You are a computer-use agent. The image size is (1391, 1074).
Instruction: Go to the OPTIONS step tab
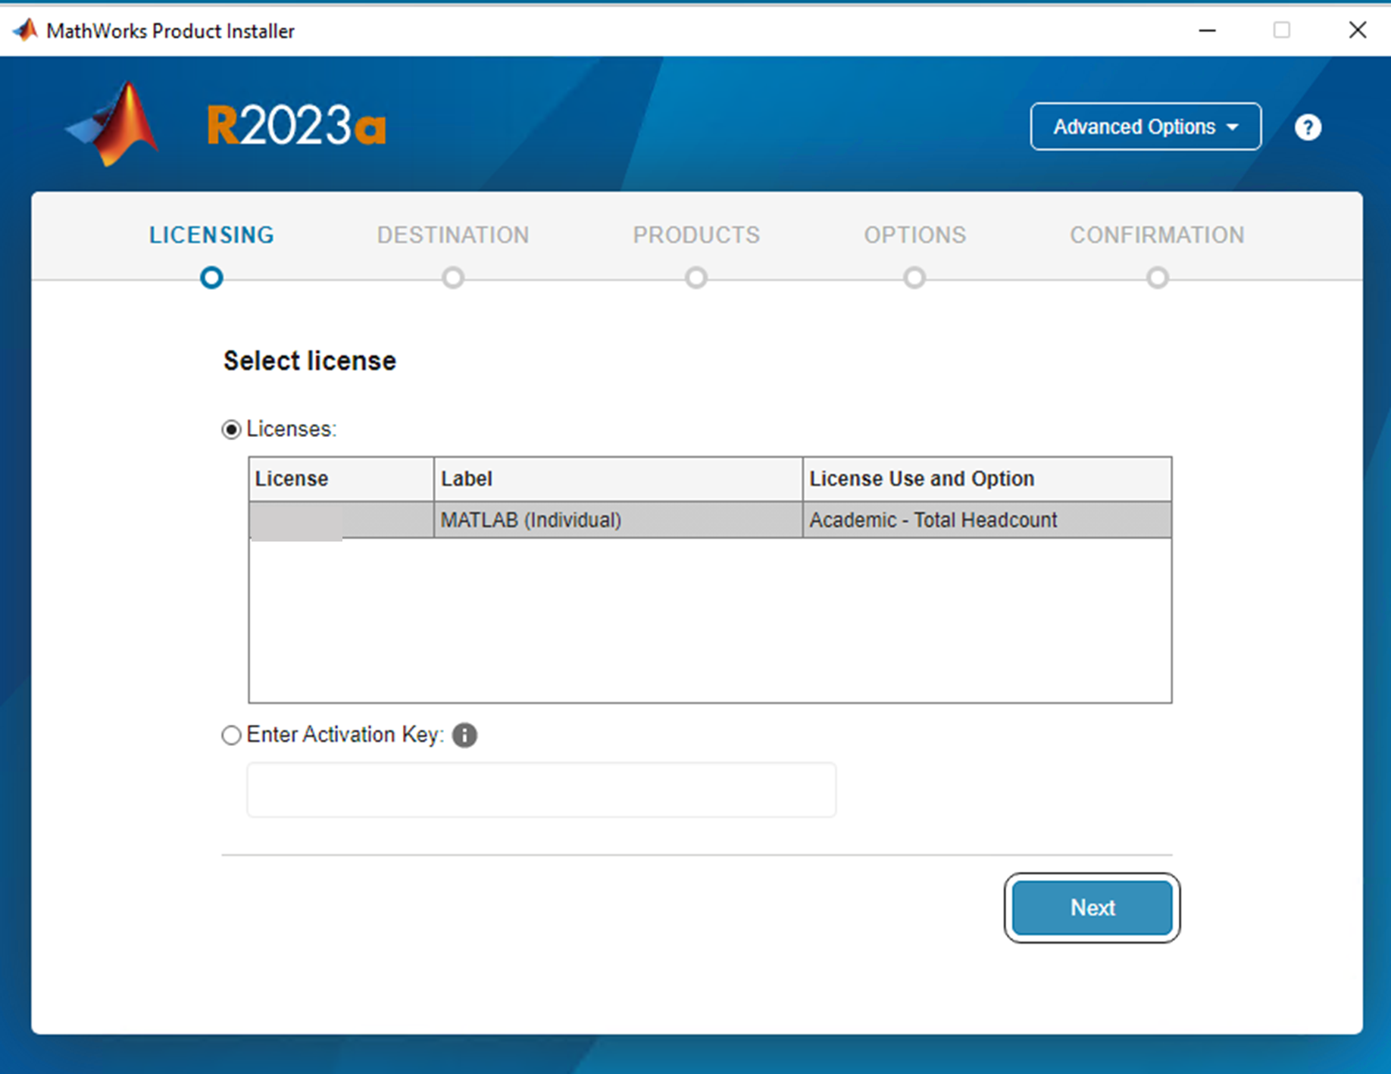914,235
